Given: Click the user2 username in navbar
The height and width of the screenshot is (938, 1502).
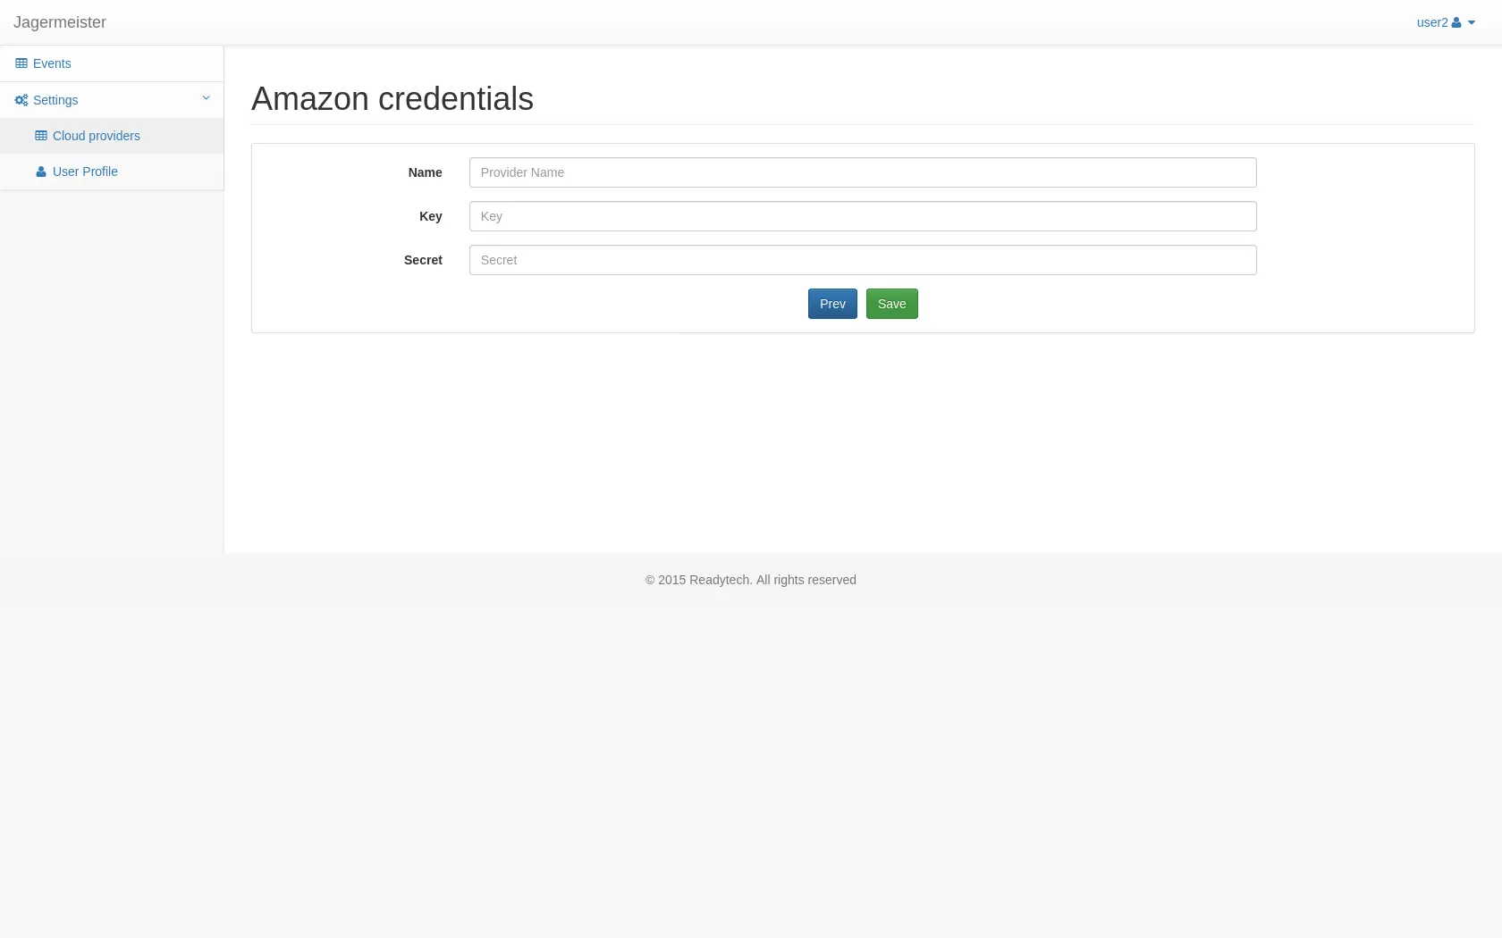Looking at the screenshot, I should click(1431, 22).
